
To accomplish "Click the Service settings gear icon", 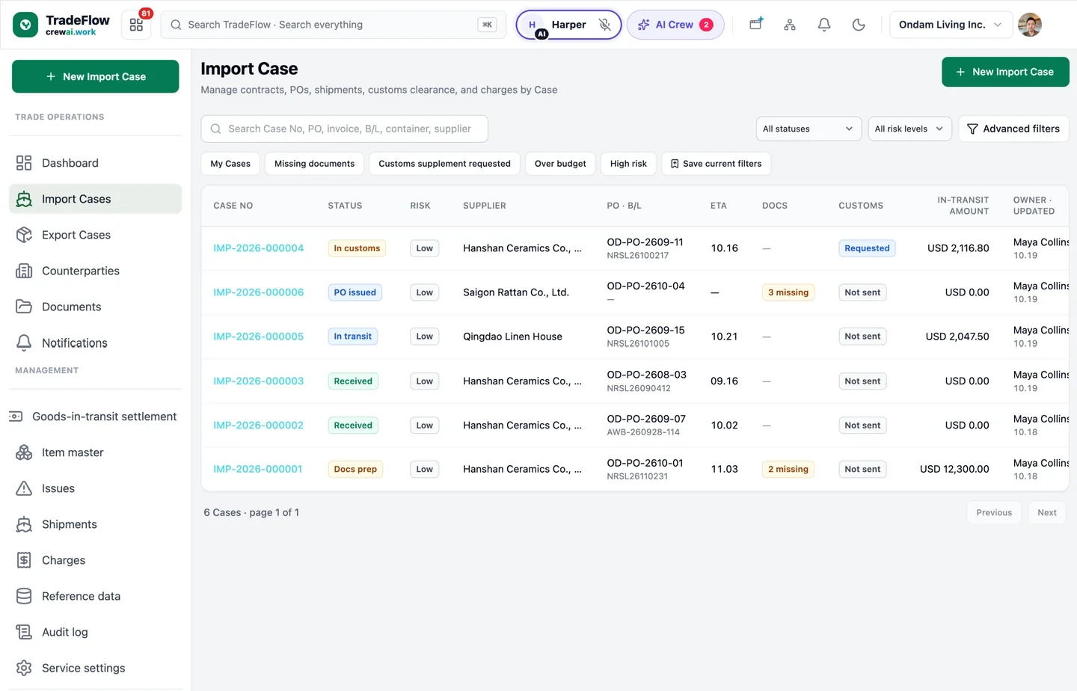I will [24, 668].
